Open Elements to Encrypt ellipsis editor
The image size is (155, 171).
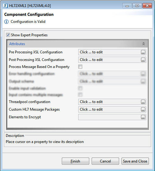pos(143,117)
